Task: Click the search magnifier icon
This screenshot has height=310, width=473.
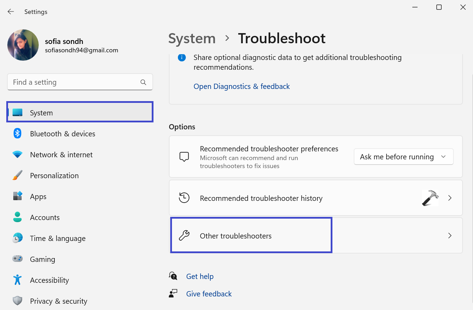Action: coord(143,82)
